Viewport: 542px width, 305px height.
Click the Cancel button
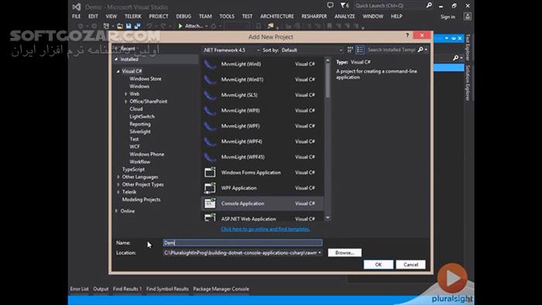point(410,265)
